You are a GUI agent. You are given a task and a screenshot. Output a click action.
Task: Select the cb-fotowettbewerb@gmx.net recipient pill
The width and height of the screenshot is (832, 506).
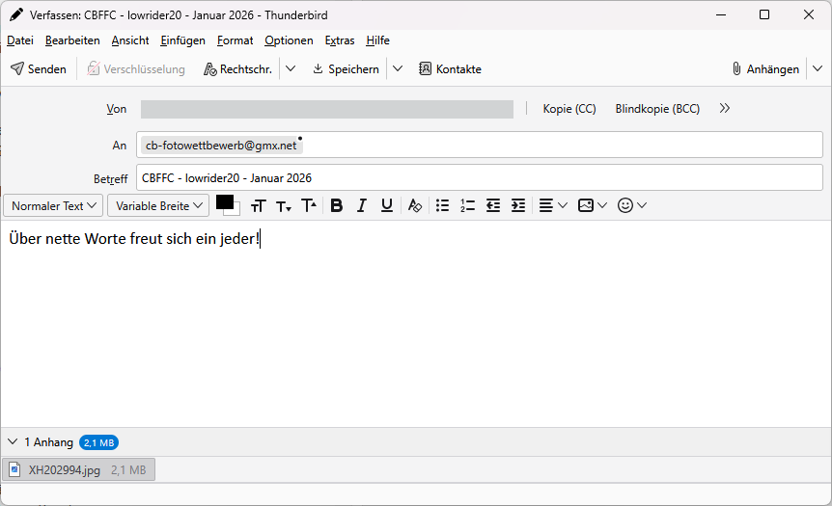click(x=221, y=146)
